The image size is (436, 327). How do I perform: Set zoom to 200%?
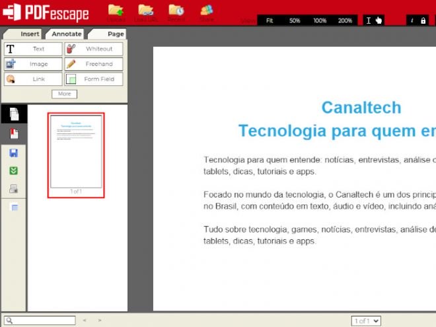pos(345,20)
